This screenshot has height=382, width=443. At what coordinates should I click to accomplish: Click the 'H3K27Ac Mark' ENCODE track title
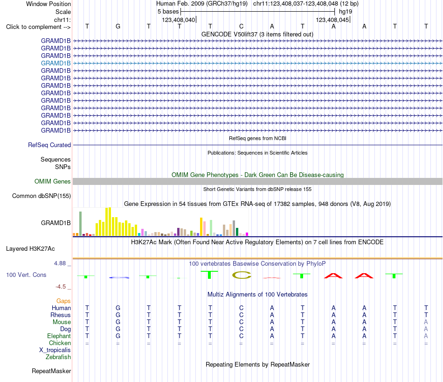tap(257, 242)
